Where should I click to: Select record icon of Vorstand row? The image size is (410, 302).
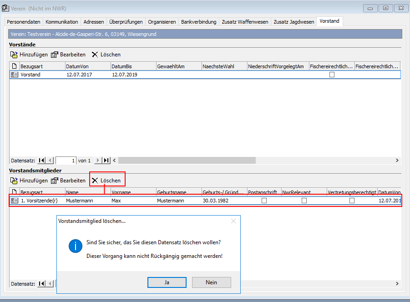tap(14, 75)
